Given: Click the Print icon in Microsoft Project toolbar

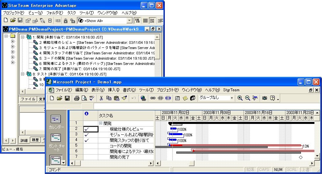Looking at the screenshot, I should 76,98.
